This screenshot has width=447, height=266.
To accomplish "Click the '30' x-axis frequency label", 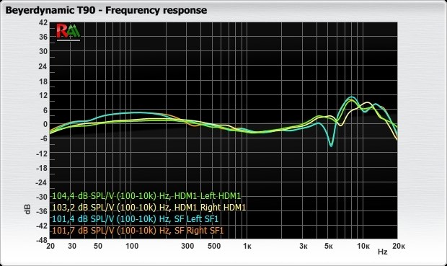I will tap(72, 246).
